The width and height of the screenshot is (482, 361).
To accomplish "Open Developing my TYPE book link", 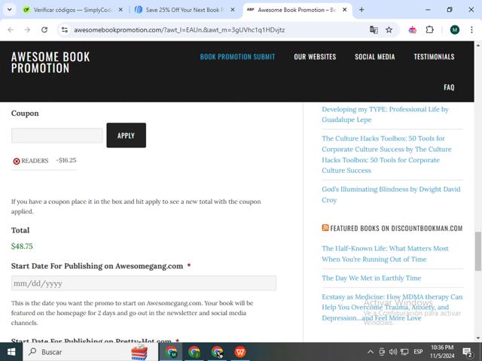I will coord(385,114).
